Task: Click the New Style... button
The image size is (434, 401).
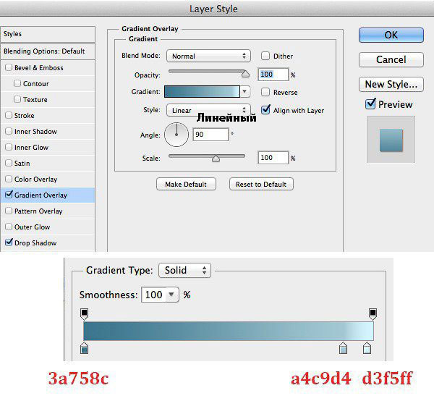Action: pyautogui.click(x=391, y=84)
